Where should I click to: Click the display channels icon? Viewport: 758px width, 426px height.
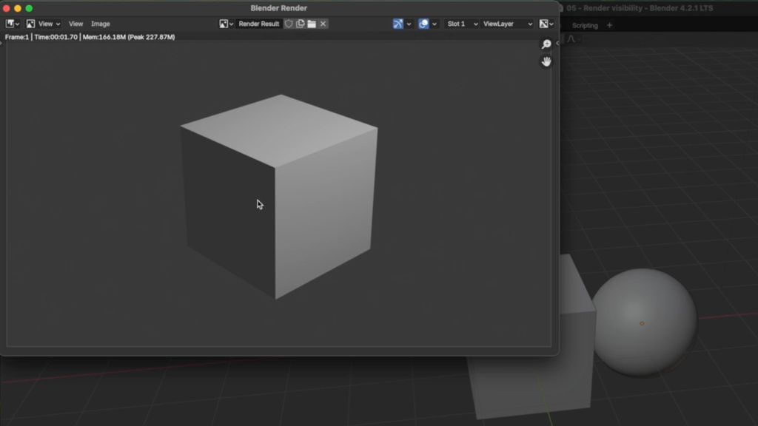click(x=424, y=23)
